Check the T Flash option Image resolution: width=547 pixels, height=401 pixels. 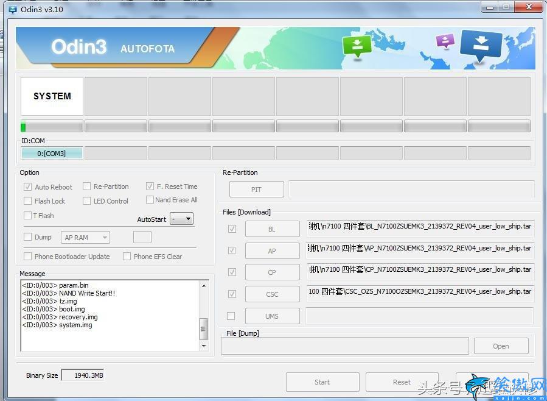[27, 216]
